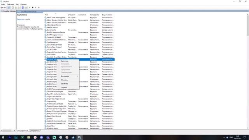Open Premiere Pro from the taskbar
This screenshot has height=140, width=249.
[x=9, y=137]
